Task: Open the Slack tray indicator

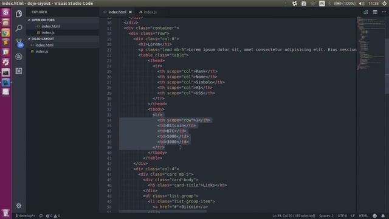Action: [294, 4]
